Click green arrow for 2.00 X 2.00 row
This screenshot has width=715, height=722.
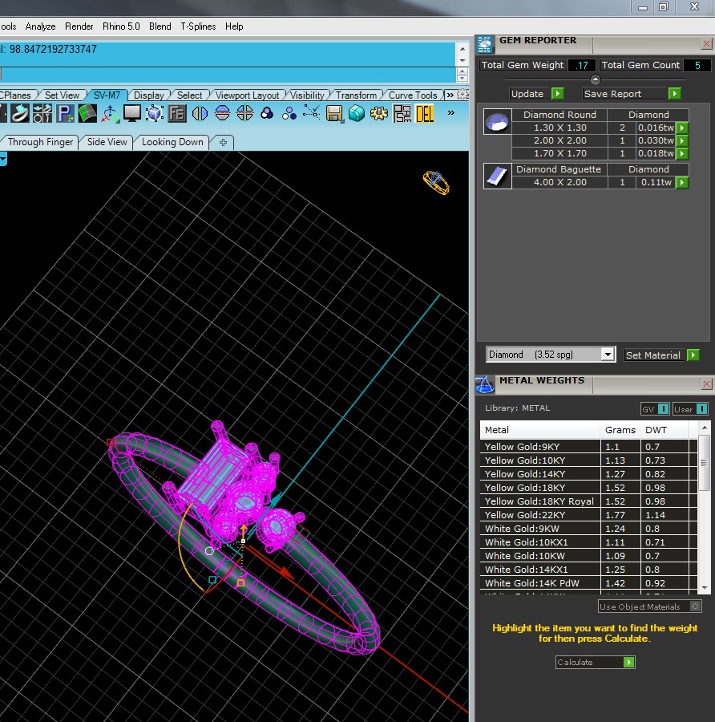[x=682, y=140]
